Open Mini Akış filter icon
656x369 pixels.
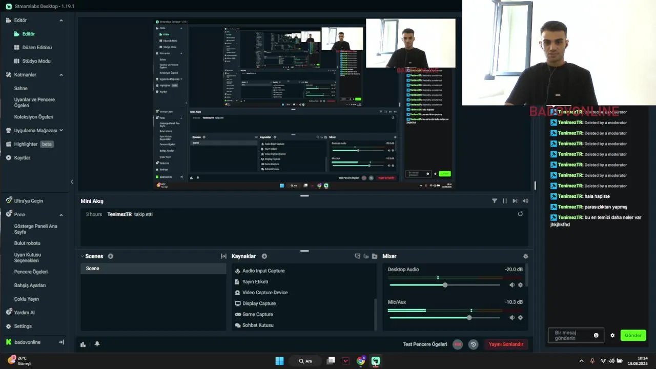coord(495,201)
